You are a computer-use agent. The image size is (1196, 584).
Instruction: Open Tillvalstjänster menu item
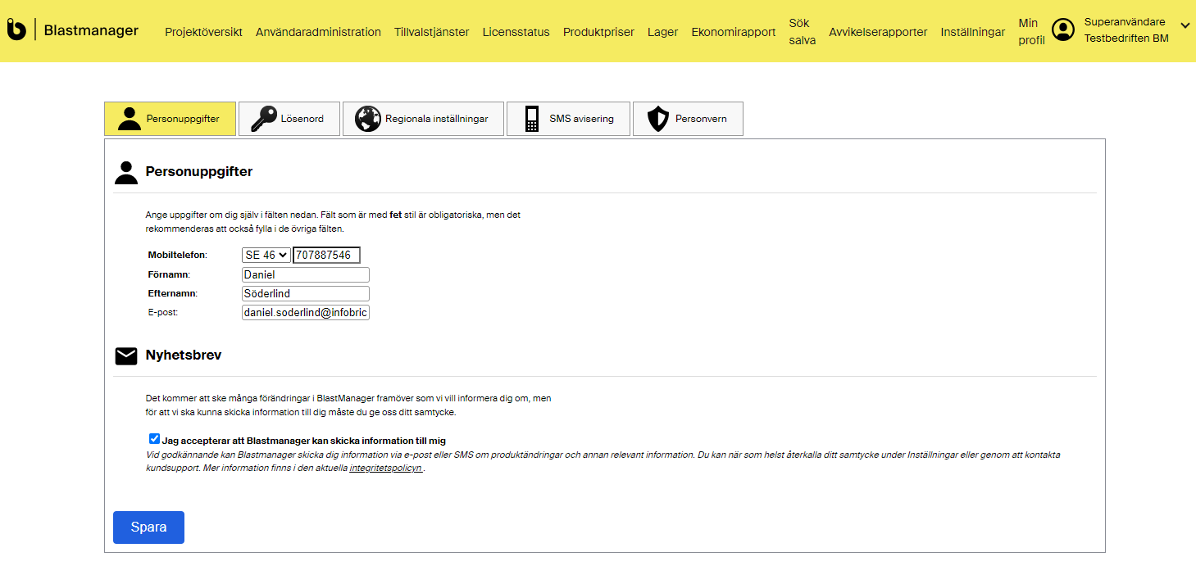(x=431, y=32)
